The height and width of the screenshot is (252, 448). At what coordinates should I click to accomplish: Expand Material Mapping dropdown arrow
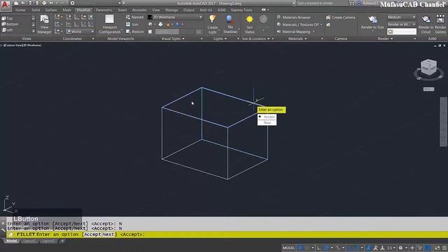click(x=314, y=31)
